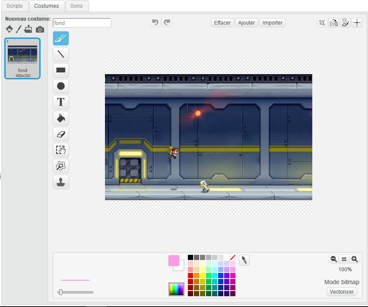Select the Text tool
Image resolution: width=368 pixels, height=307 pixels.
[61, 102]
